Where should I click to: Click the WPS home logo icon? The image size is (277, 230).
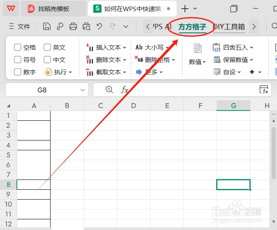11,9
